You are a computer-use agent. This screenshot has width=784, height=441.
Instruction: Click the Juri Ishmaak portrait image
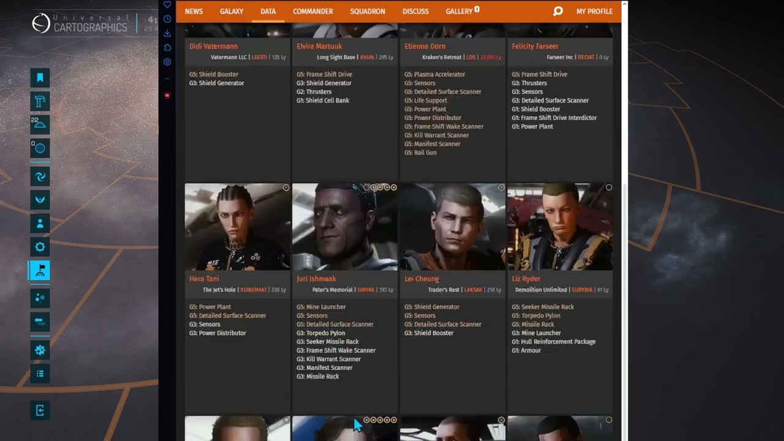[x=345, y=227]
